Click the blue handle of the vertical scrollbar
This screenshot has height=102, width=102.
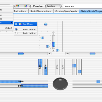(54, 44)
